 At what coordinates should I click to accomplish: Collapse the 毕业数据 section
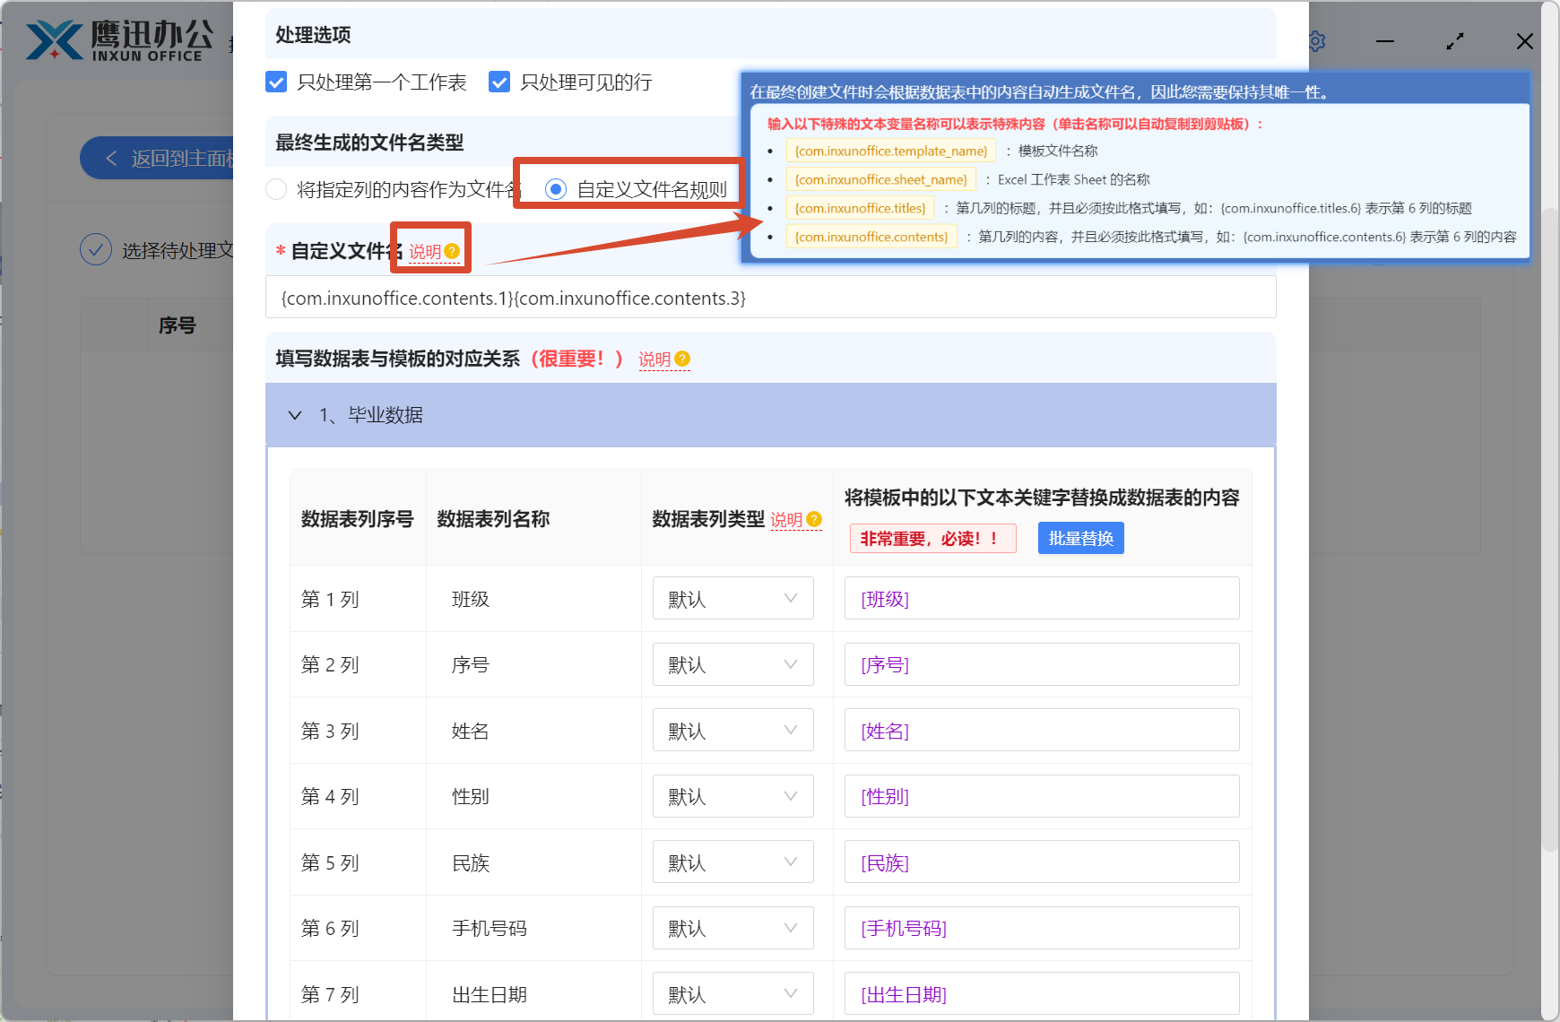[295, 415]
